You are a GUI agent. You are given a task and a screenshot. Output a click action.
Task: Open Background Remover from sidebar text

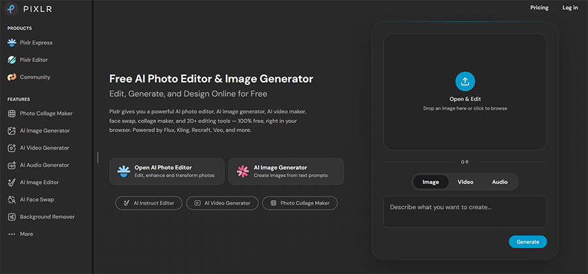[47, 217]
